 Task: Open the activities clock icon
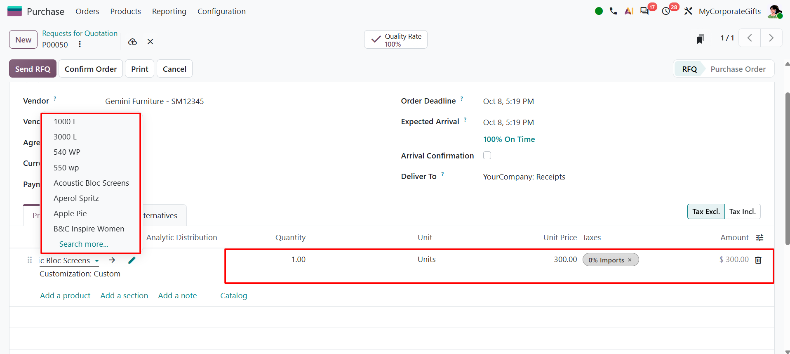pyautogui.click(x=666, y=11)
